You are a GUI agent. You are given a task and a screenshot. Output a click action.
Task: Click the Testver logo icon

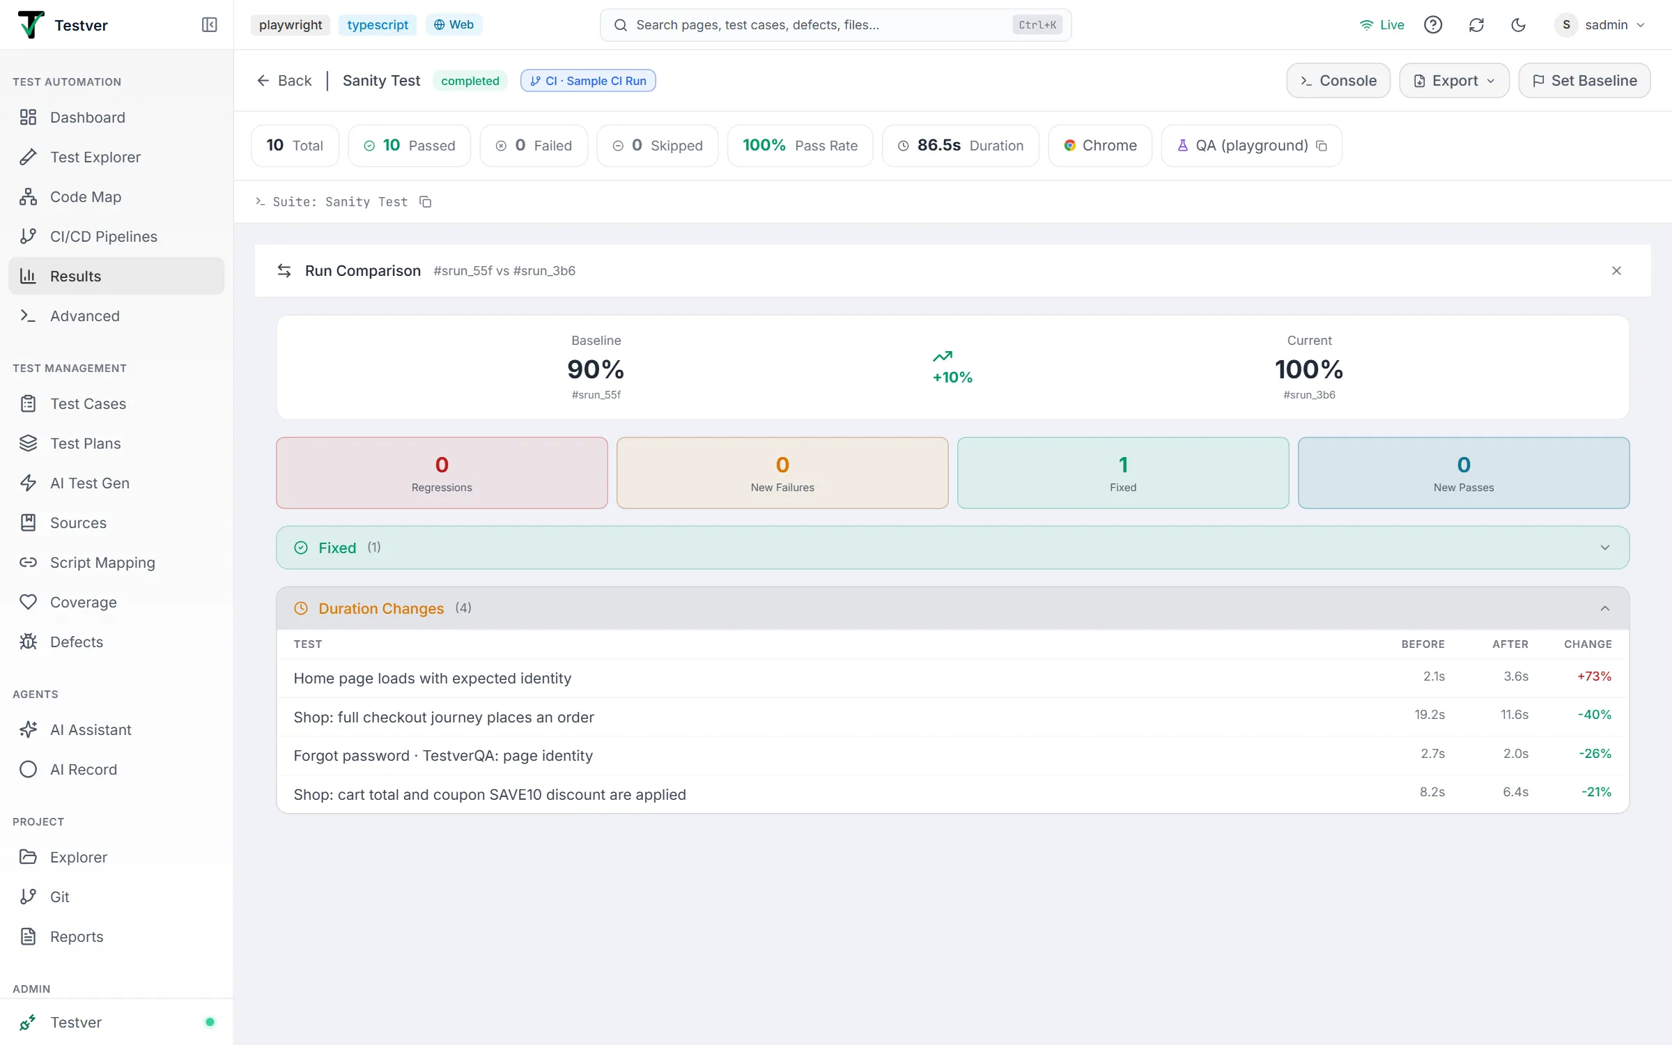(x=31, y=25)
